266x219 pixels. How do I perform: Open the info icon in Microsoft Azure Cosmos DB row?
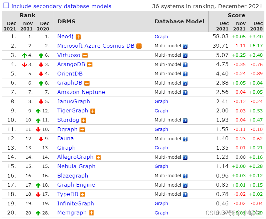[185, 46]
